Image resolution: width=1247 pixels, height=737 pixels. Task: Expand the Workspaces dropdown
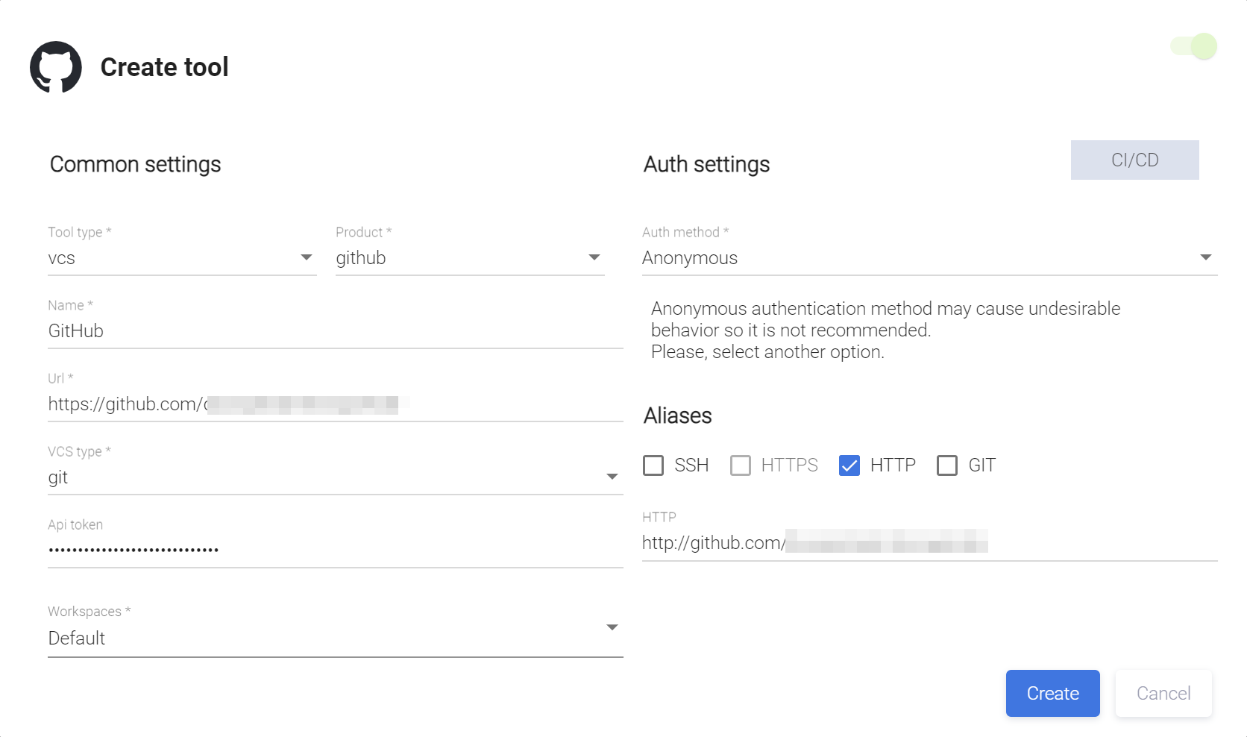[x=334, y=638]
